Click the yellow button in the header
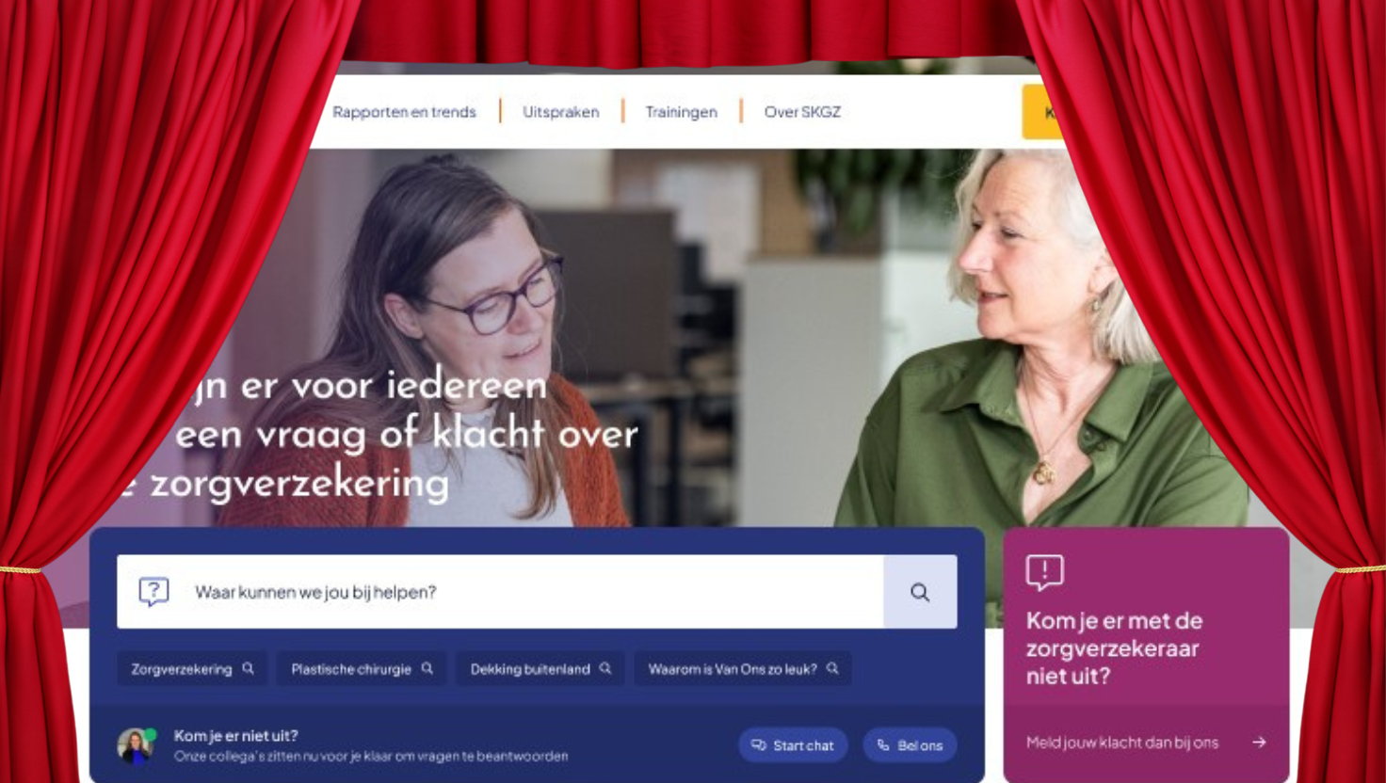1386x783 pixels. click(x=1043, y=112)
